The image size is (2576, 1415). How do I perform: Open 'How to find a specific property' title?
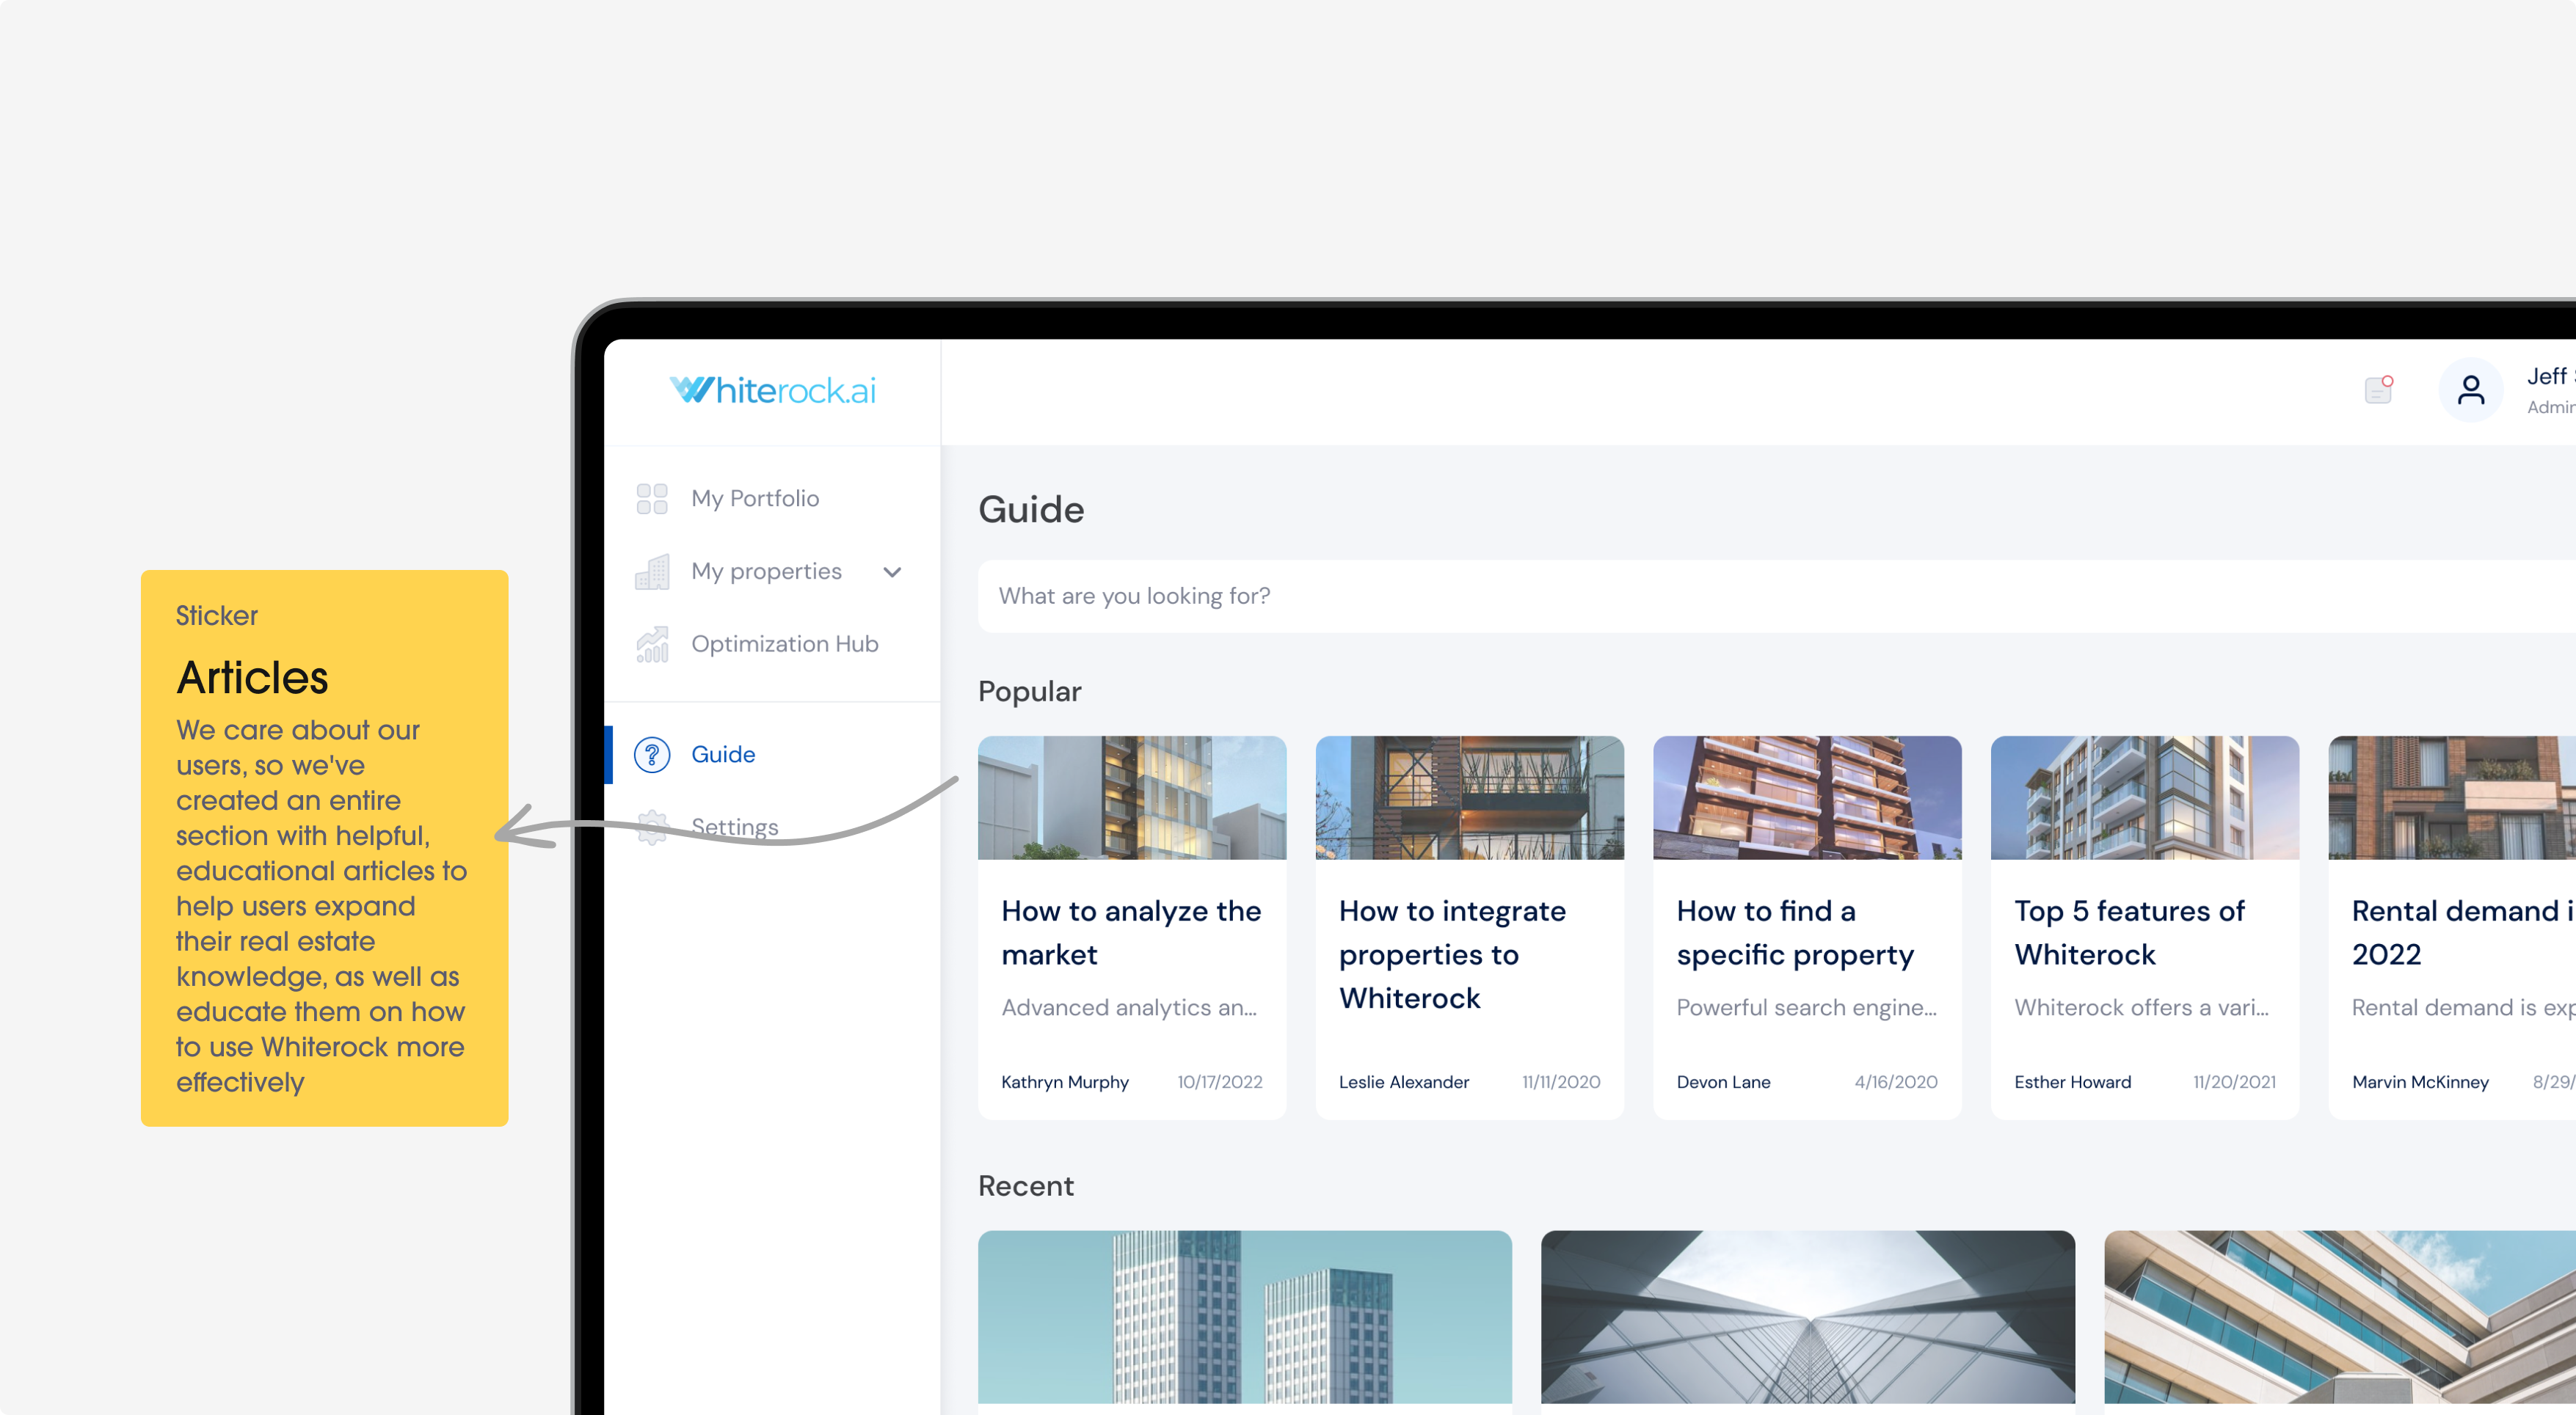pos(1795,932)
